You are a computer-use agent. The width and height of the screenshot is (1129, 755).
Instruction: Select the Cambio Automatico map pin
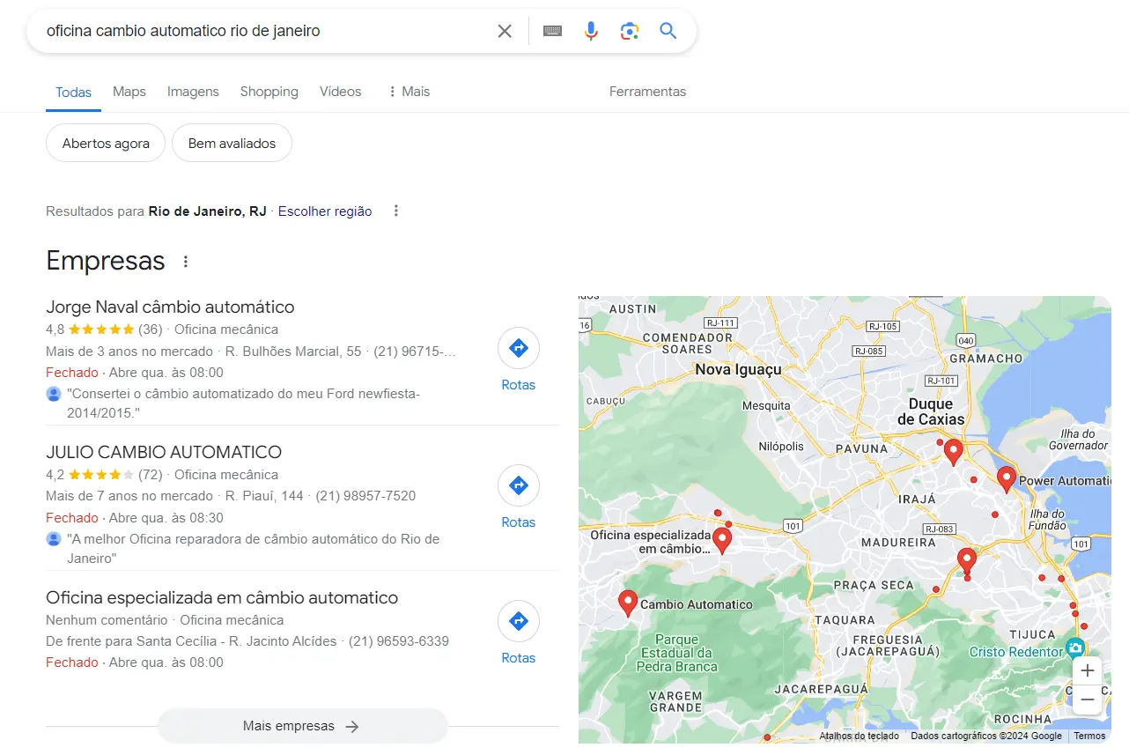tap(628, 603)
